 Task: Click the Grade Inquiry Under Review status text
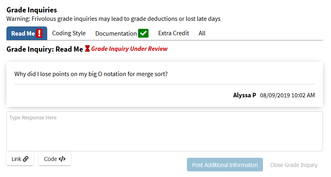(129, 49)
